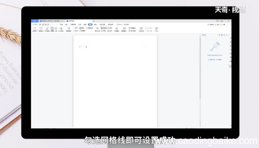
Task: Click third icon in task pane header
Action: pos(224,35)
